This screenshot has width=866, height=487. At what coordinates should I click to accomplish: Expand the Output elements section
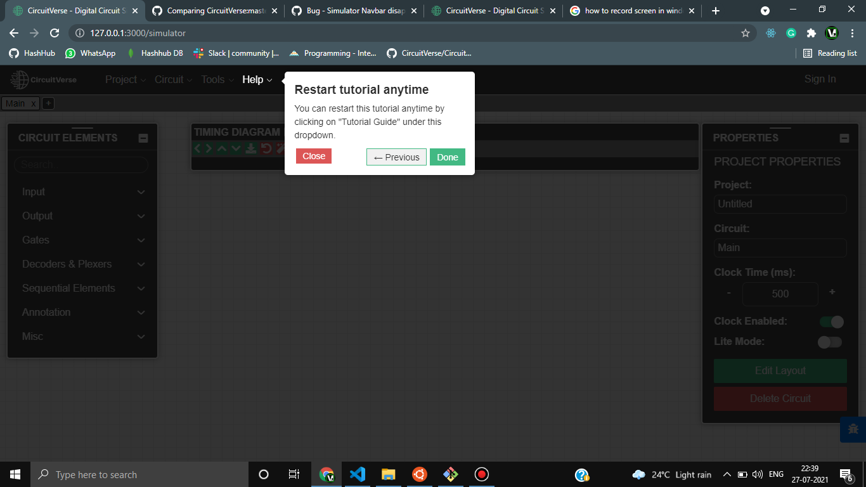83,216
